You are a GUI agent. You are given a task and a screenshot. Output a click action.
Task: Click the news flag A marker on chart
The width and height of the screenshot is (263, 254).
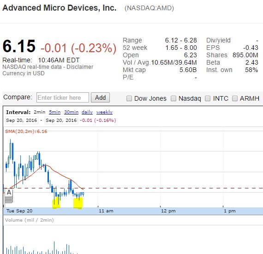pyautogui.click(x=9, y=193)
